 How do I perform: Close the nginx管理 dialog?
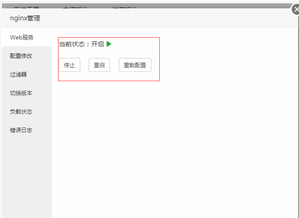[x=296, y=9]
